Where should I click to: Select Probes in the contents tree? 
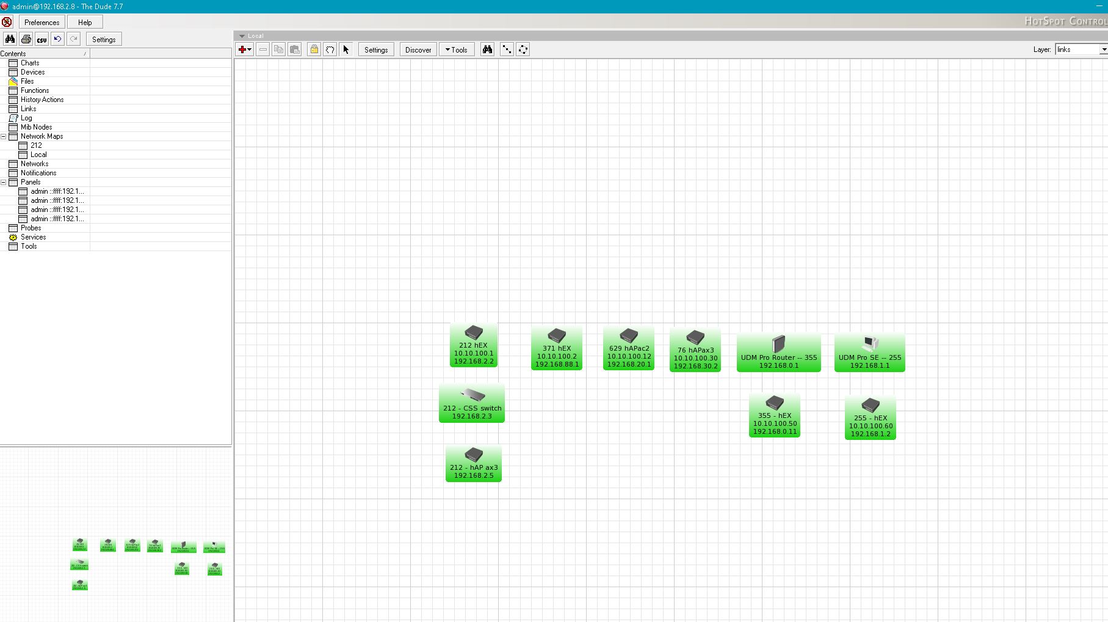pyautogui.click(x=31, y=228)
